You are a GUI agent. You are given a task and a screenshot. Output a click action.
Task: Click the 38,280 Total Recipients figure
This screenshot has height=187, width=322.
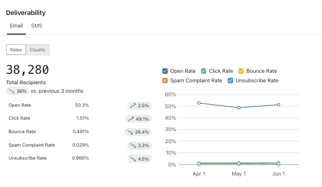coord(27,69)
